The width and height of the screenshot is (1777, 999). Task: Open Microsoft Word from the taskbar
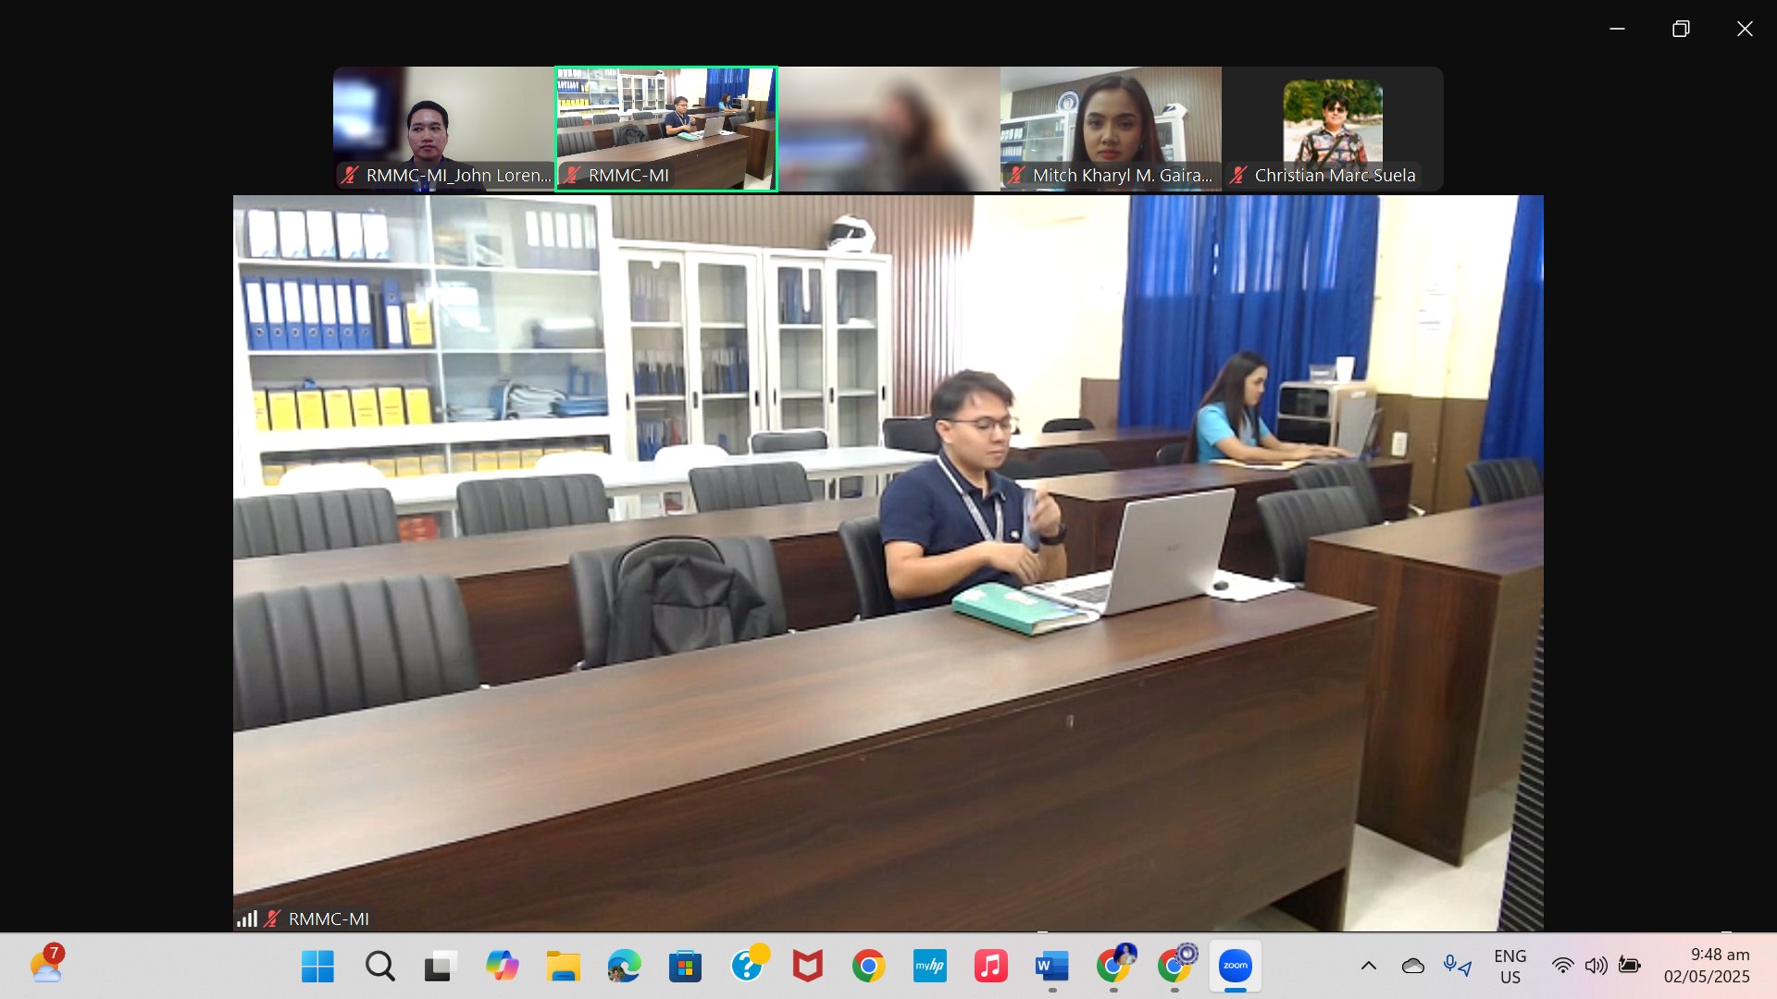click(1051, 967)
